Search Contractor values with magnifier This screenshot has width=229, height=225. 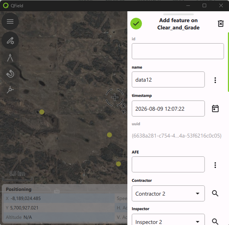pyautogui.click(x=215, y=193)
